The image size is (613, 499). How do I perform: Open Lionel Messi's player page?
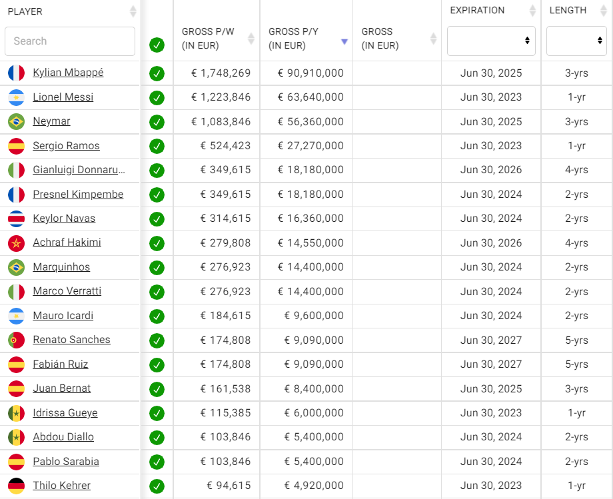[63, 97]
